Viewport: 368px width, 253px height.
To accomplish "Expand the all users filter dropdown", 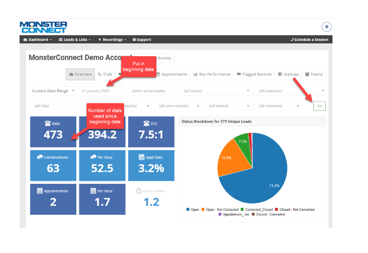I will (214, 91).
